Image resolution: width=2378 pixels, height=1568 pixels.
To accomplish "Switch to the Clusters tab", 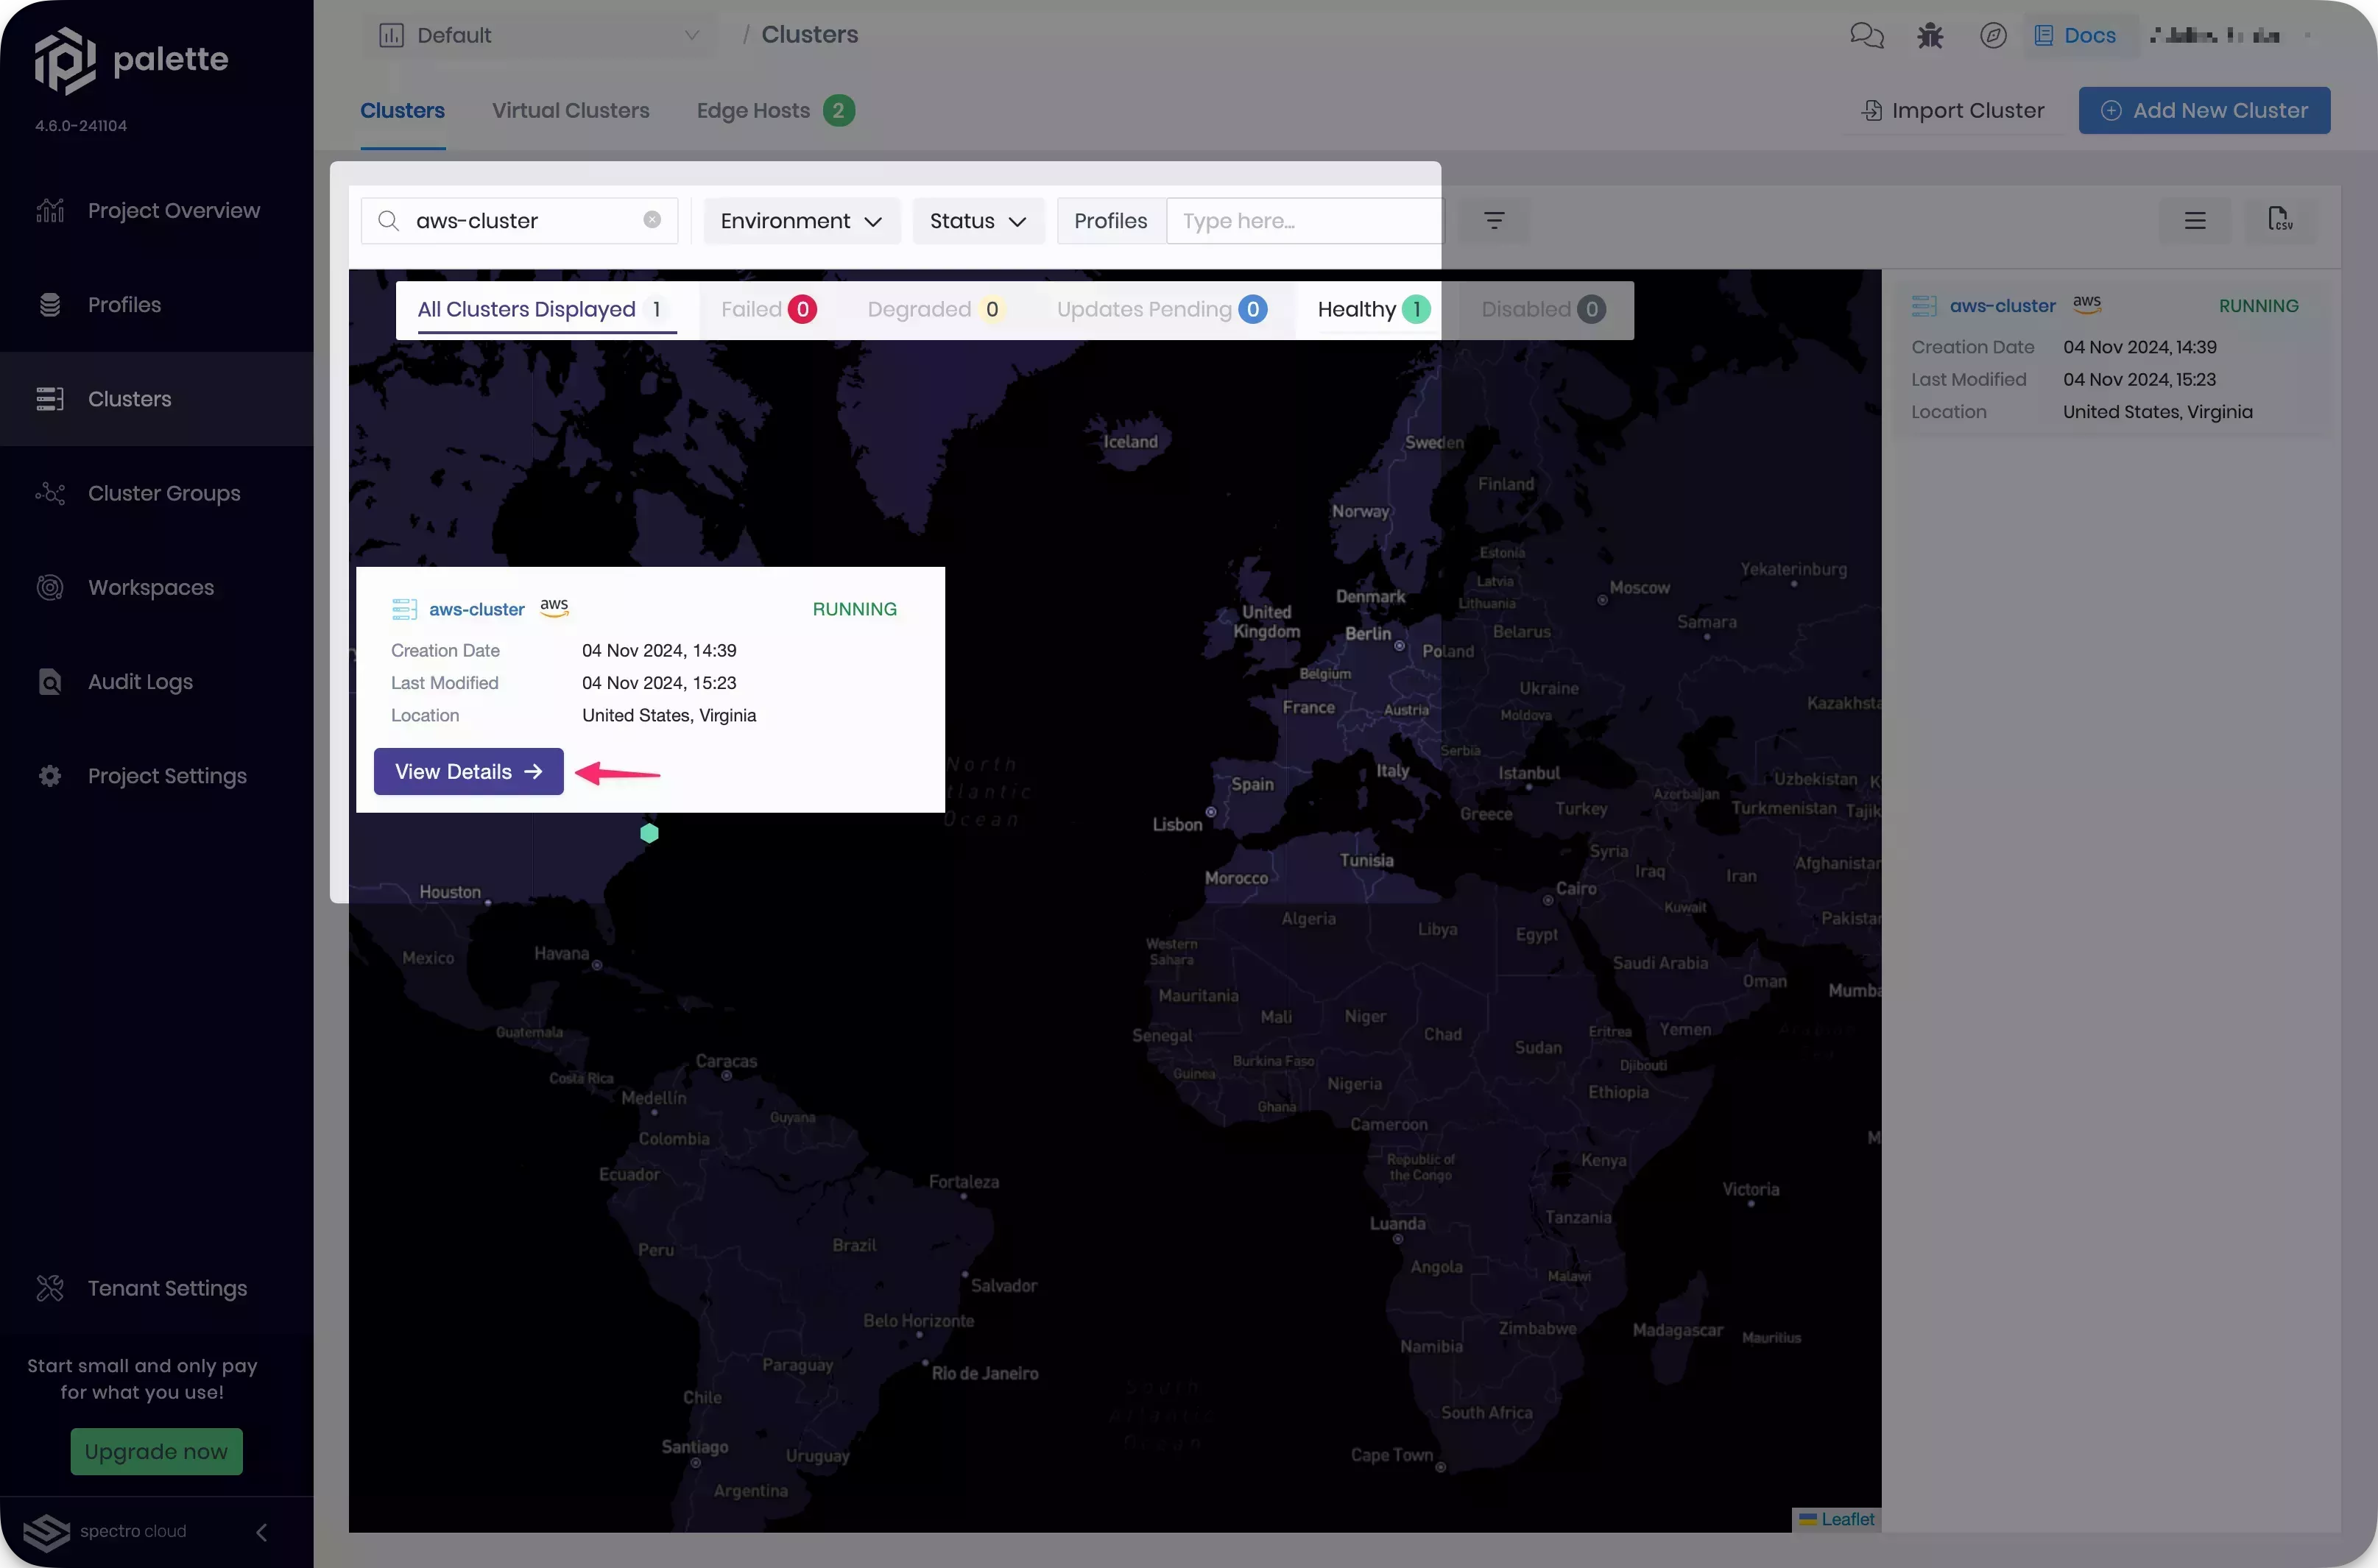I will pyautogui.click(x=402, y=110).
